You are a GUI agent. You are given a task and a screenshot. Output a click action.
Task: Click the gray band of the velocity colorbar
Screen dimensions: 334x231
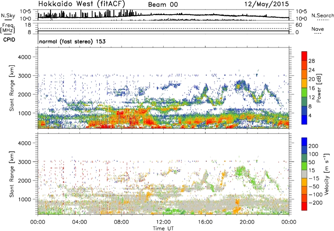304,174
